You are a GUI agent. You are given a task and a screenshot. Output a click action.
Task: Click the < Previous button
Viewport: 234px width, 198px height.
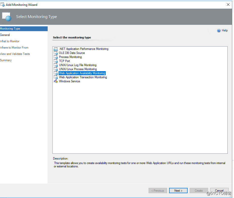pyautogui.click(x=158, y=191)
